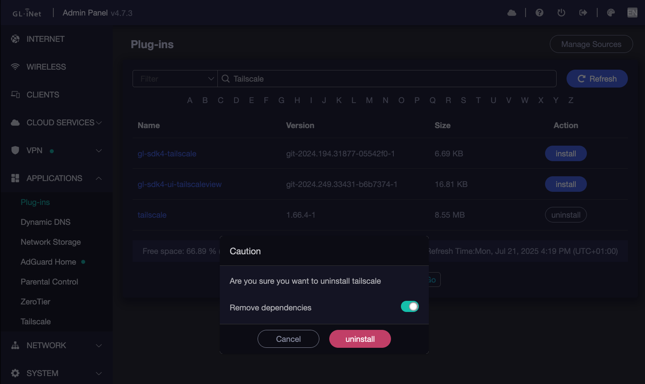The width and height of the screenshot is (645, 384).
Task: Install gl-sdk4-tailscale package
Action: click(566, 154)
